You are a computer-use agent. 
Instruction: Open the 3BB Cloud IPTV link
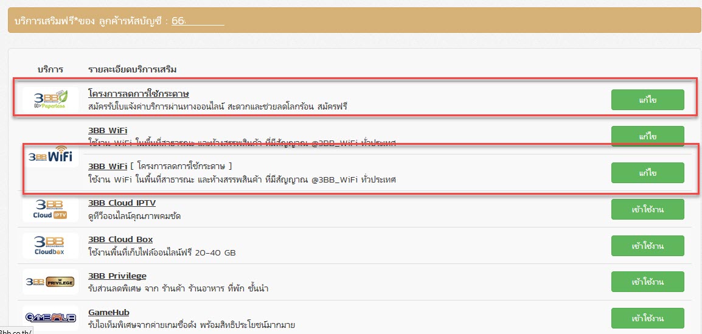122,203
